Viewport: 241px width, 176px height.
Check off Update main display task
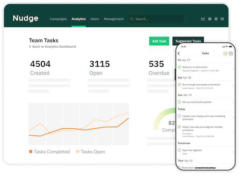pos(180,116)
